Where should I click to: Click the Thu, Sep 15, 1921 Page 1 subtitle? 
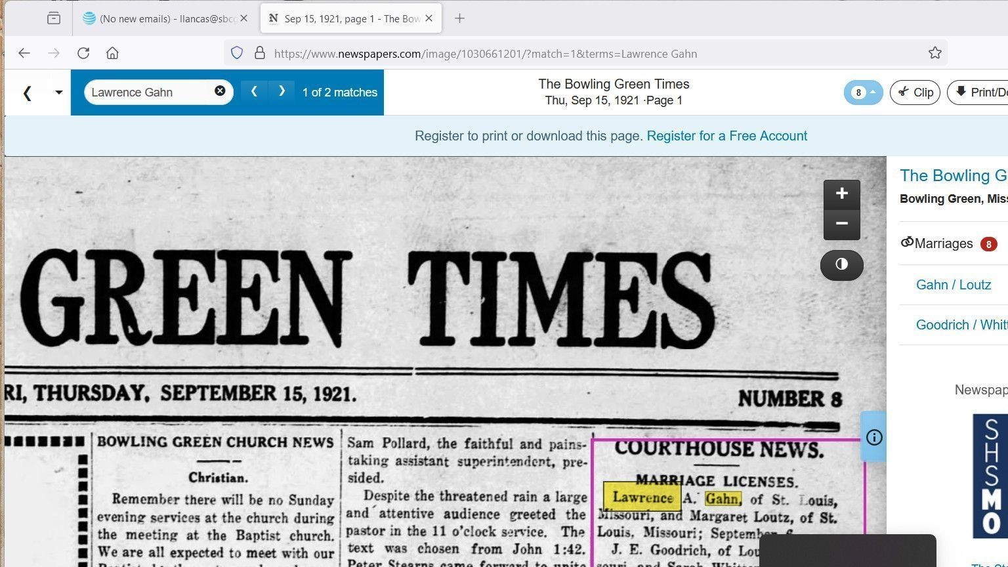click(x=614, y=100)
